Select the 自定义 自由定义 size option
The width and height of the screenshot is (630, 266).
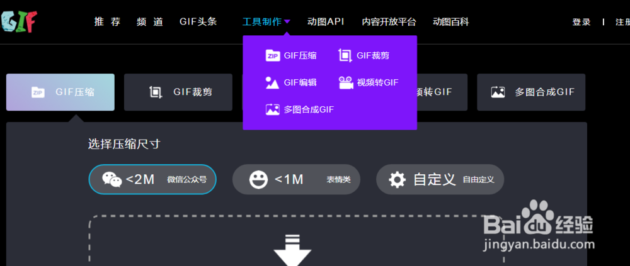coord(440,179)
